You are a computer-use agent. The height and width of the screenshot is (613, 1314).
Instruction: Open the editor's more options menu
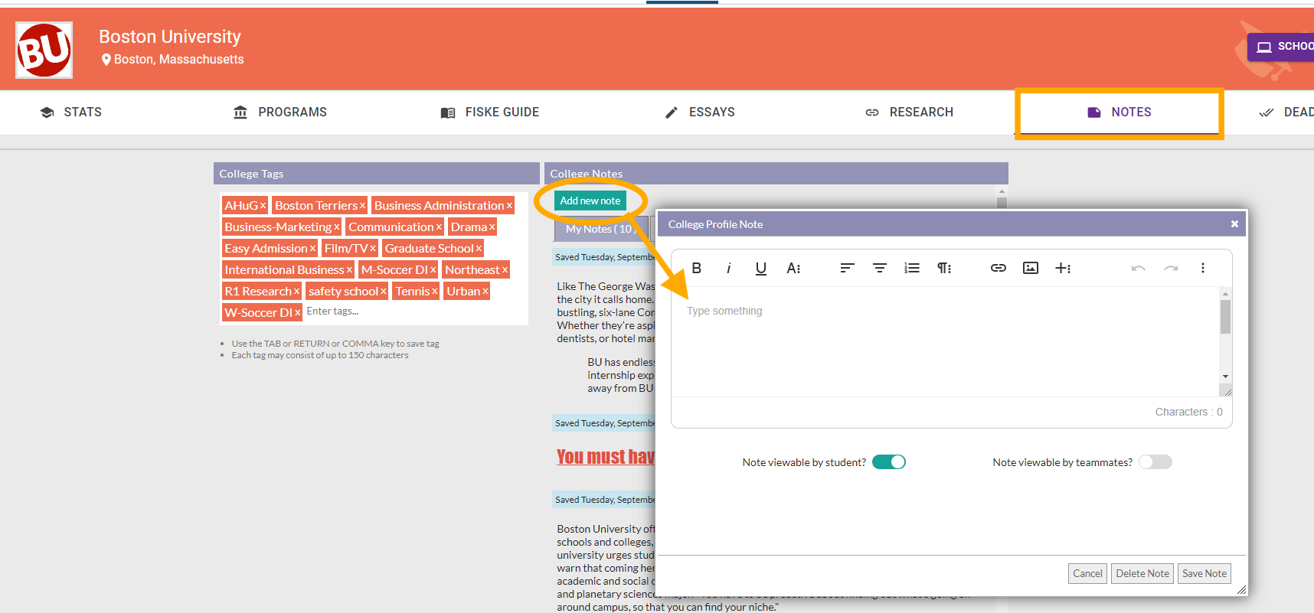tap(1203, 268)
